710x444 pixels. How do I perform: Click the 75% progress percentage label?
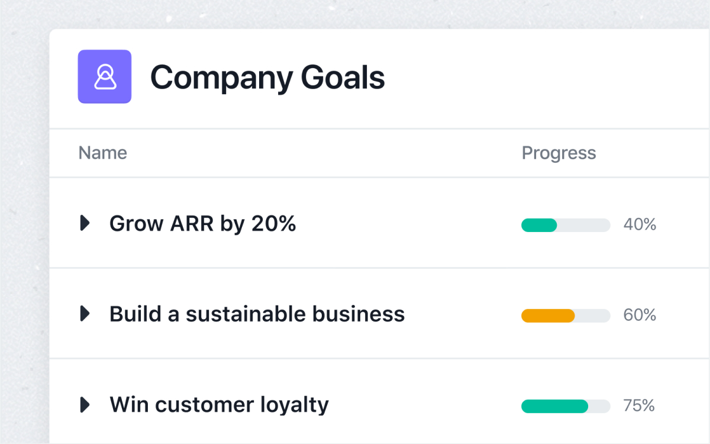point(639,406)
